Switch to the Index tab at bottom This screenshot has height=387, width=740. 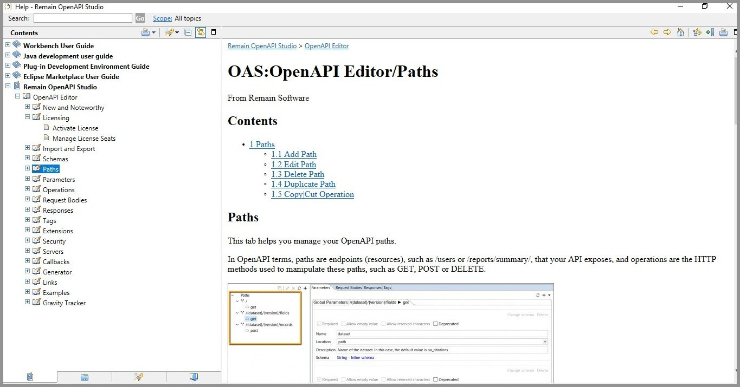point(85,377)
